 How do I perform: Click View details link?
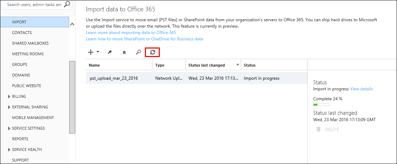click(x=361, y=89)
